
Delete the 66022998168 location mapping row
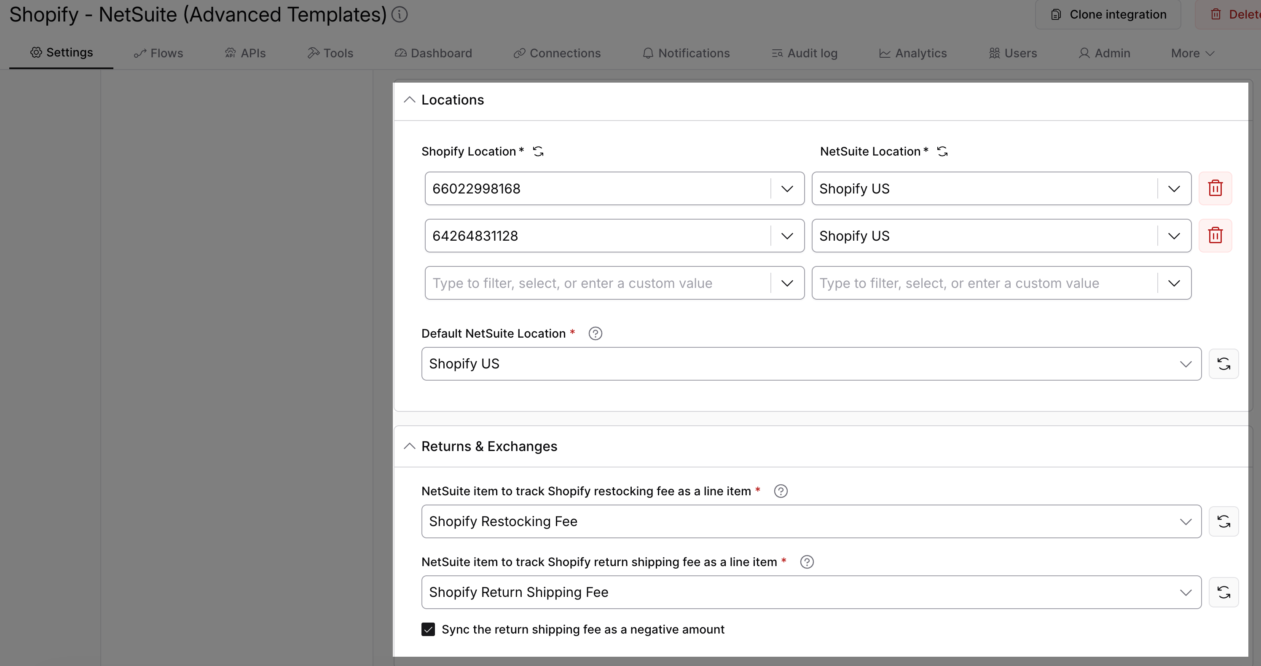(x=1215, y=188)
